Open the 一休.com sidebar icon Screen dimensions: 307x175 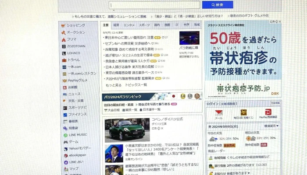tap(64, 67)
